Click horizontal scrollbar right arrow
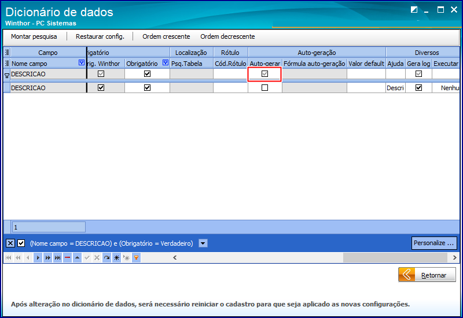This screenshot has width=463, height=318. click(454, 257)
